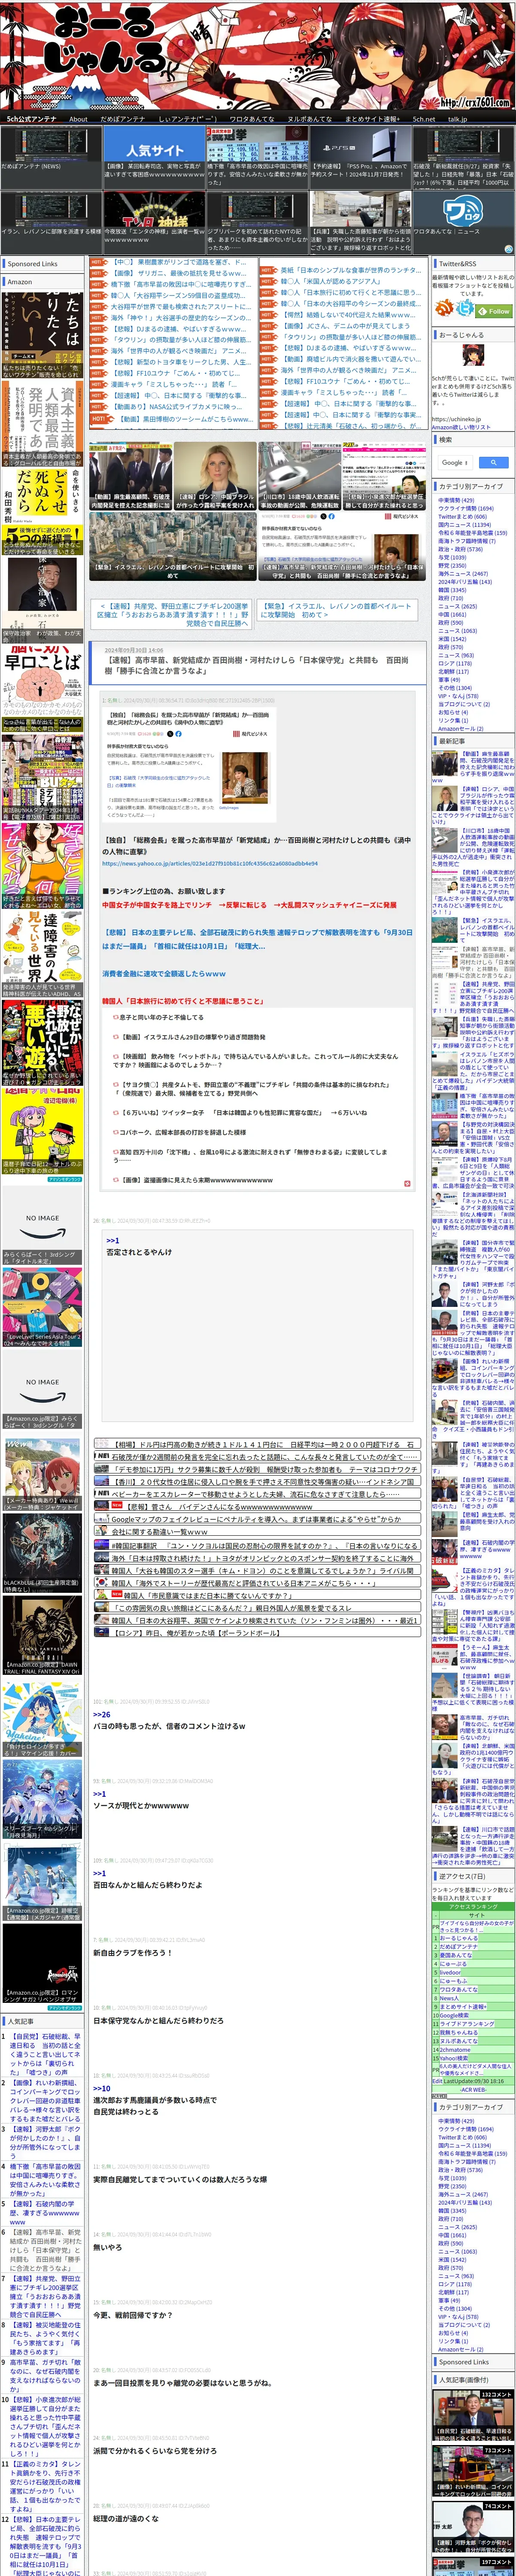Open video thumbnail labeled 132コメント
Screen dimensions: 516x2576
pos(473,2415)
